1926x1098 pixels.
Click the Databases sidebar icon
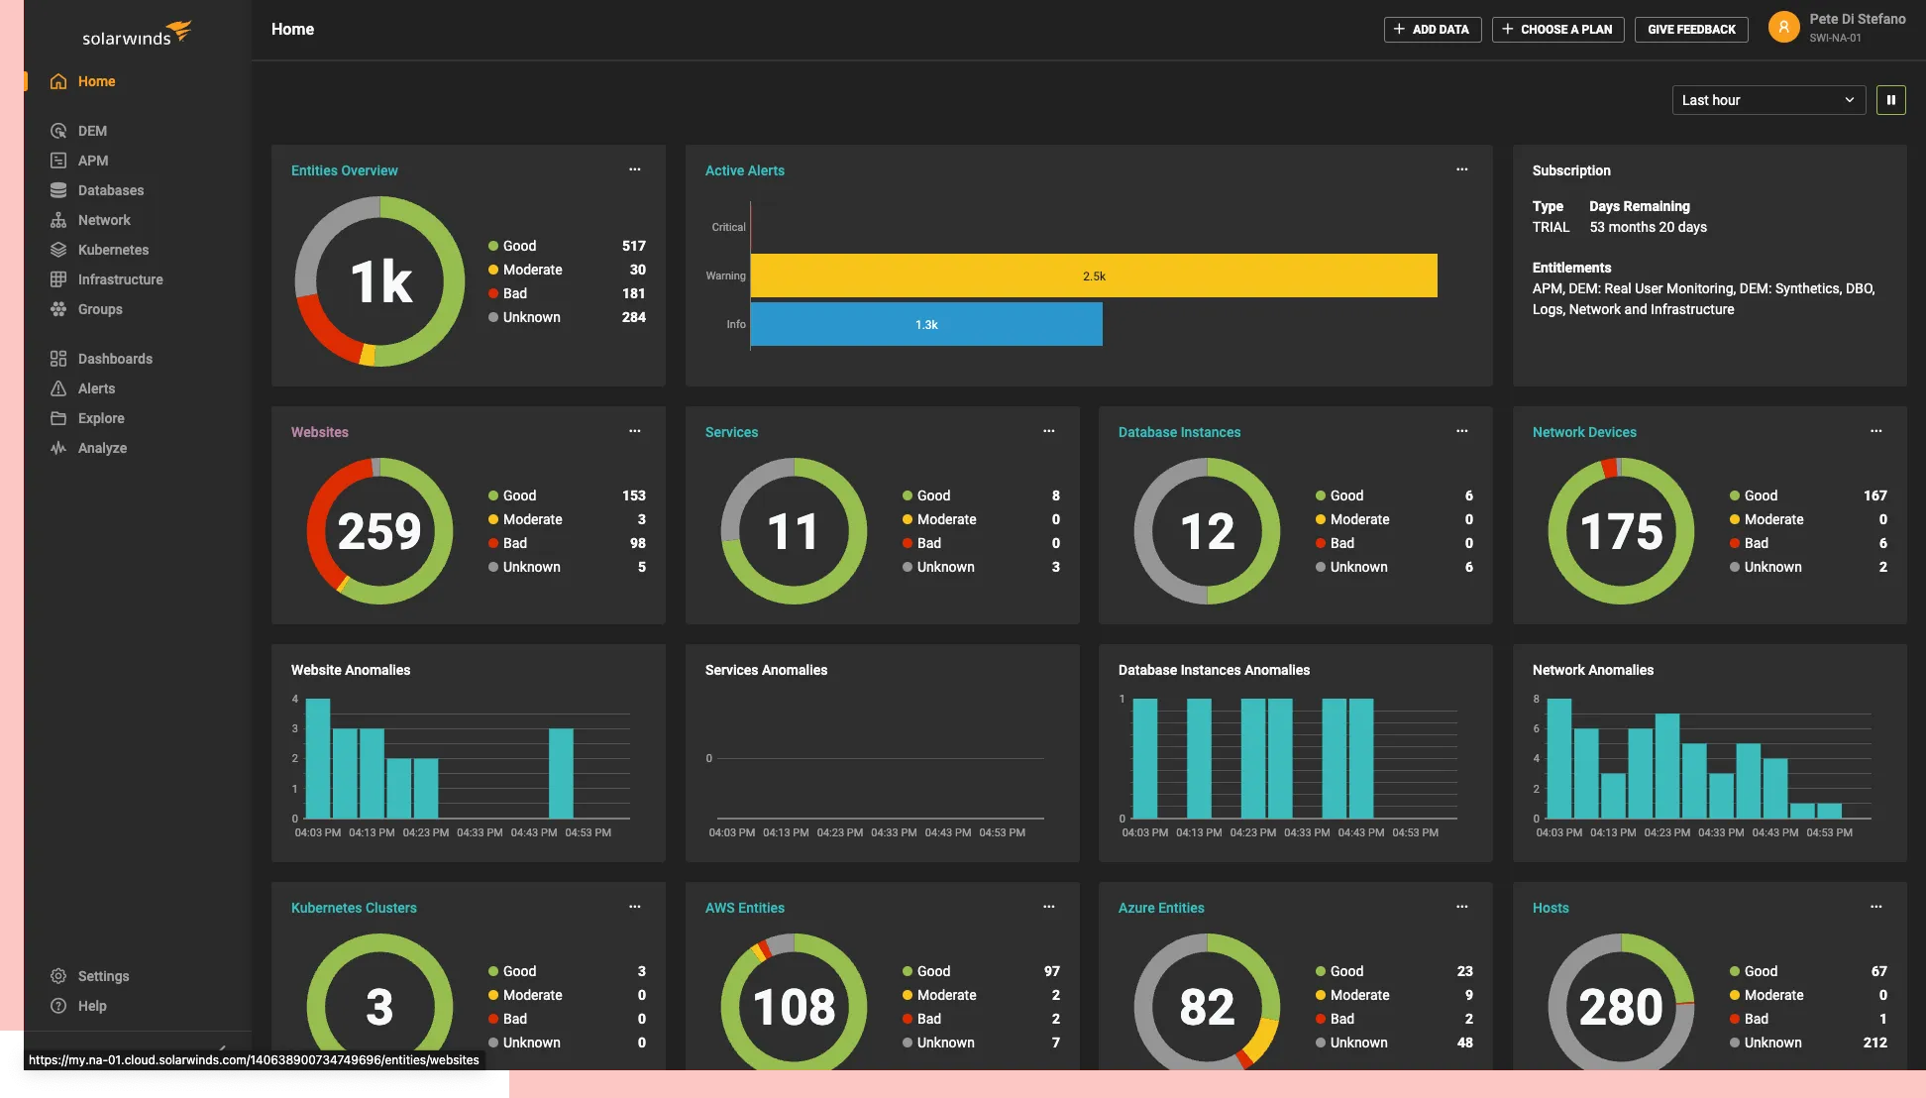click(59, 189)
